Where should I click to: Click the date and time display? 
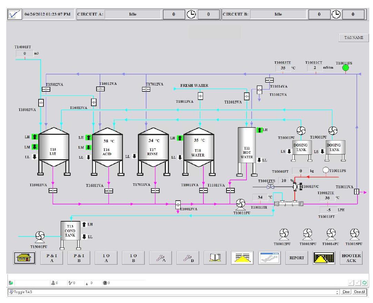(x=47, y=14)
